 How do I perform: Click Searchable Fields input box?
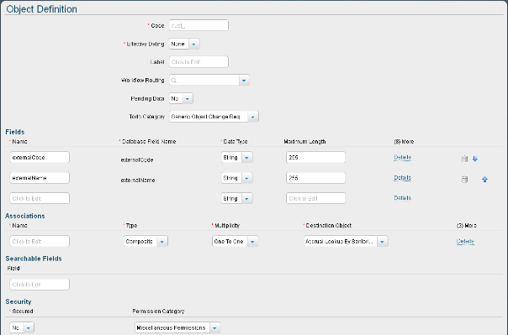[40, 285]
